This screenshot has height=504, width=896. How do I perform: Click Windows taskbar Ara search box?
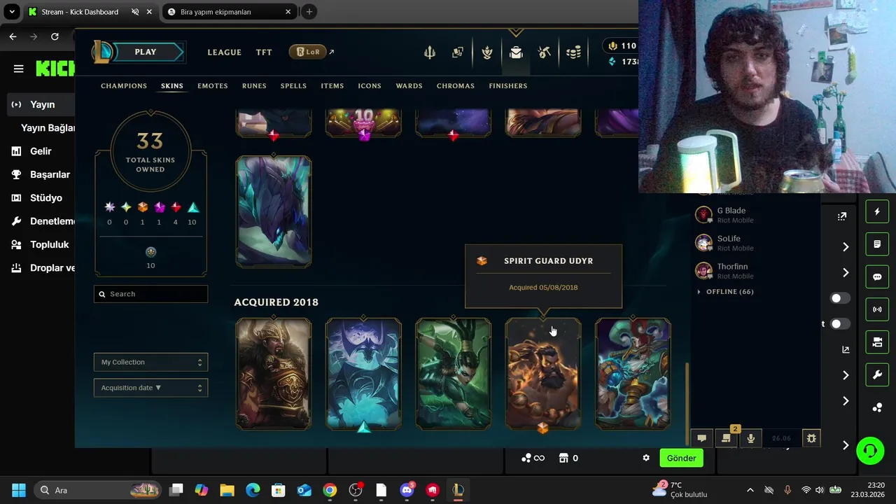[x=97, y=490]
